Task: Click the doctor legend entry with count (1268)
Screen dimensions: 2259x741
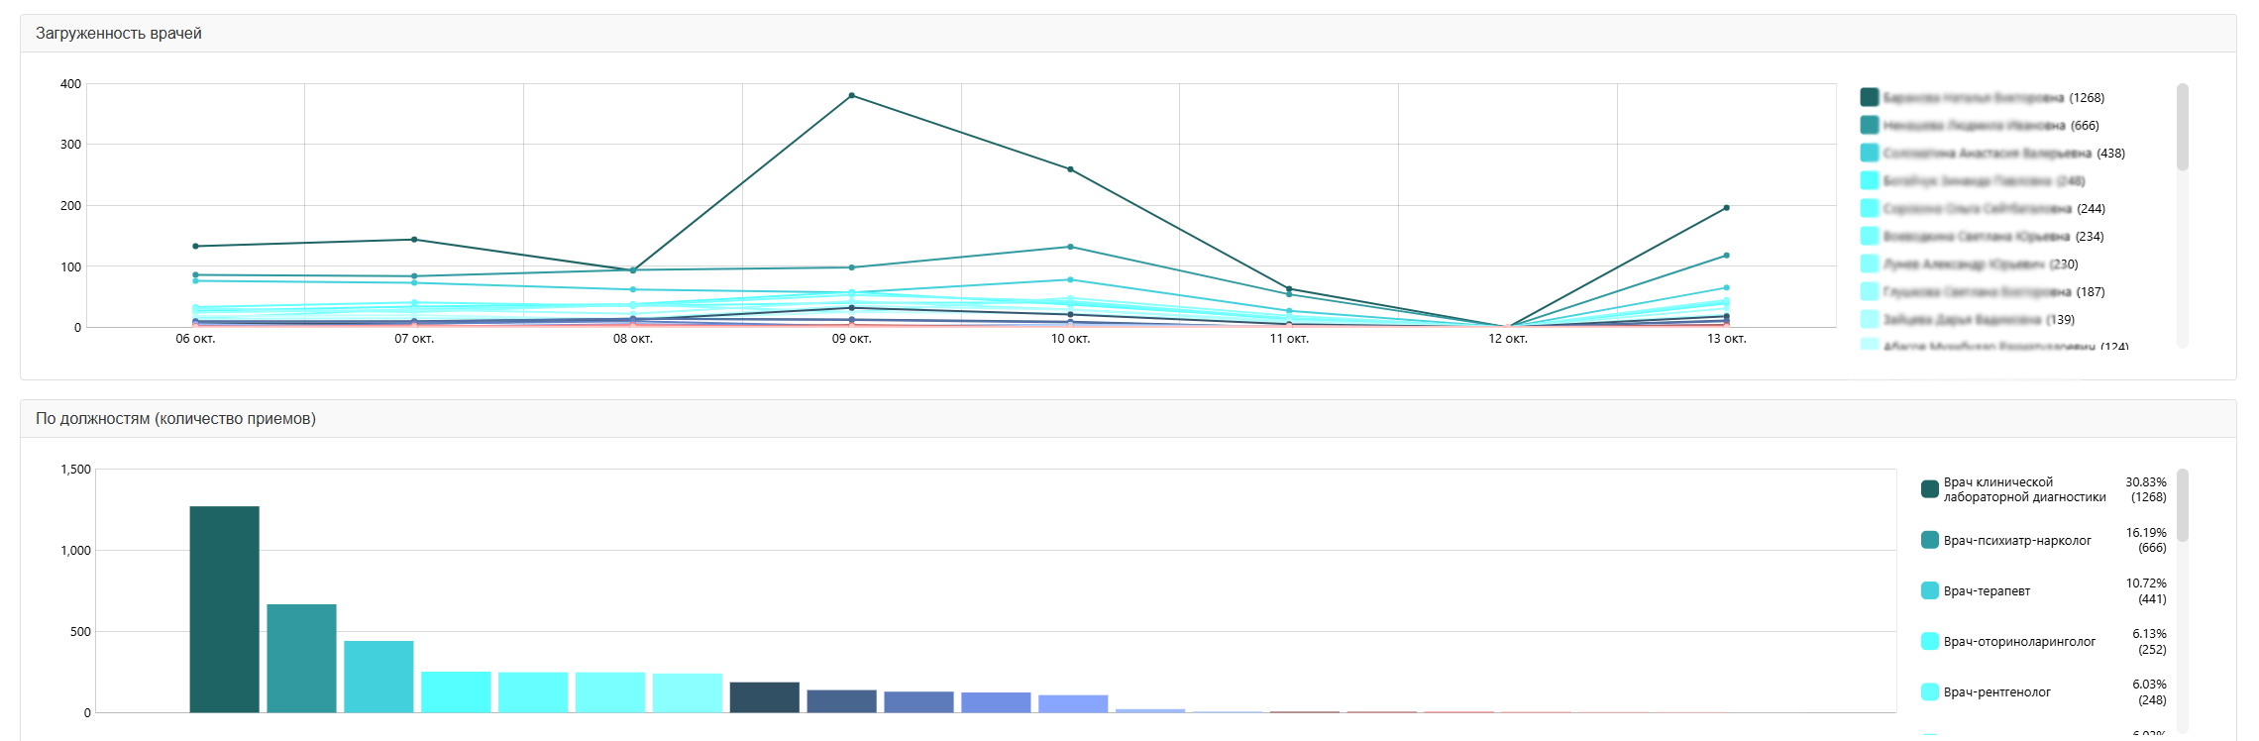Action: coord(1991,98)
